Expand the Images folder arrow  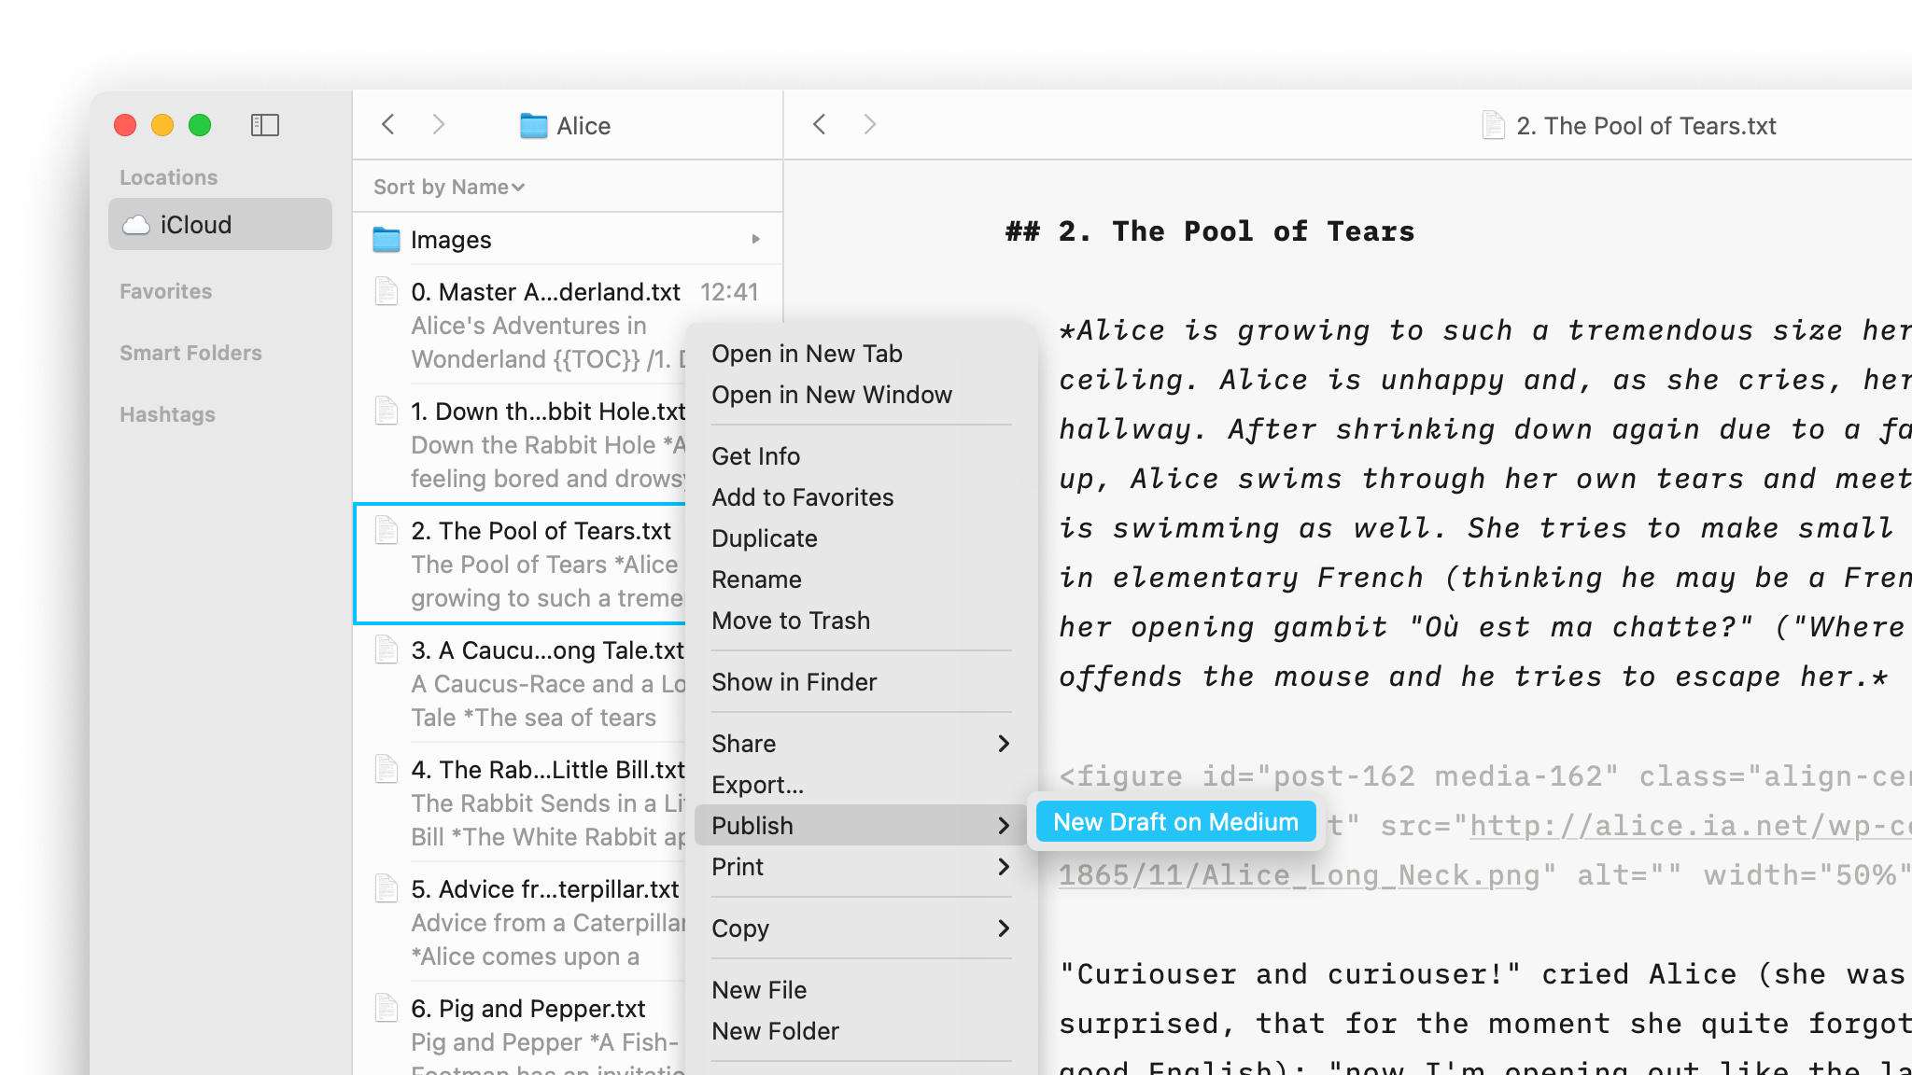[x=755, y=240]
